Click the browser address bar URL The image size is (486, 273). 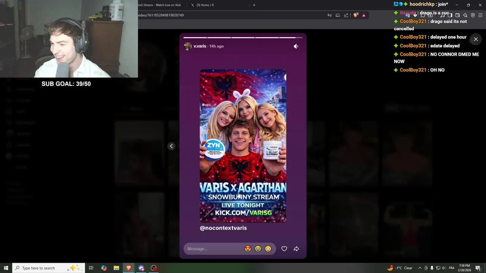tap(161, 15)
